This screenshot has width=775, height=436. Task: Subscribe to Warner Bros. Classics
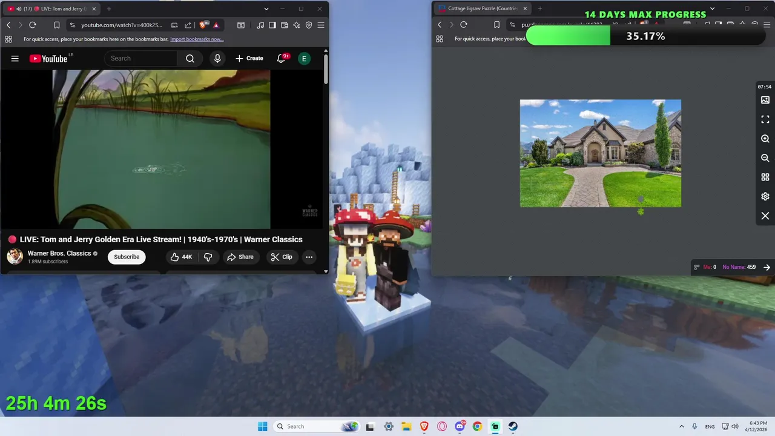click(127, 257)
